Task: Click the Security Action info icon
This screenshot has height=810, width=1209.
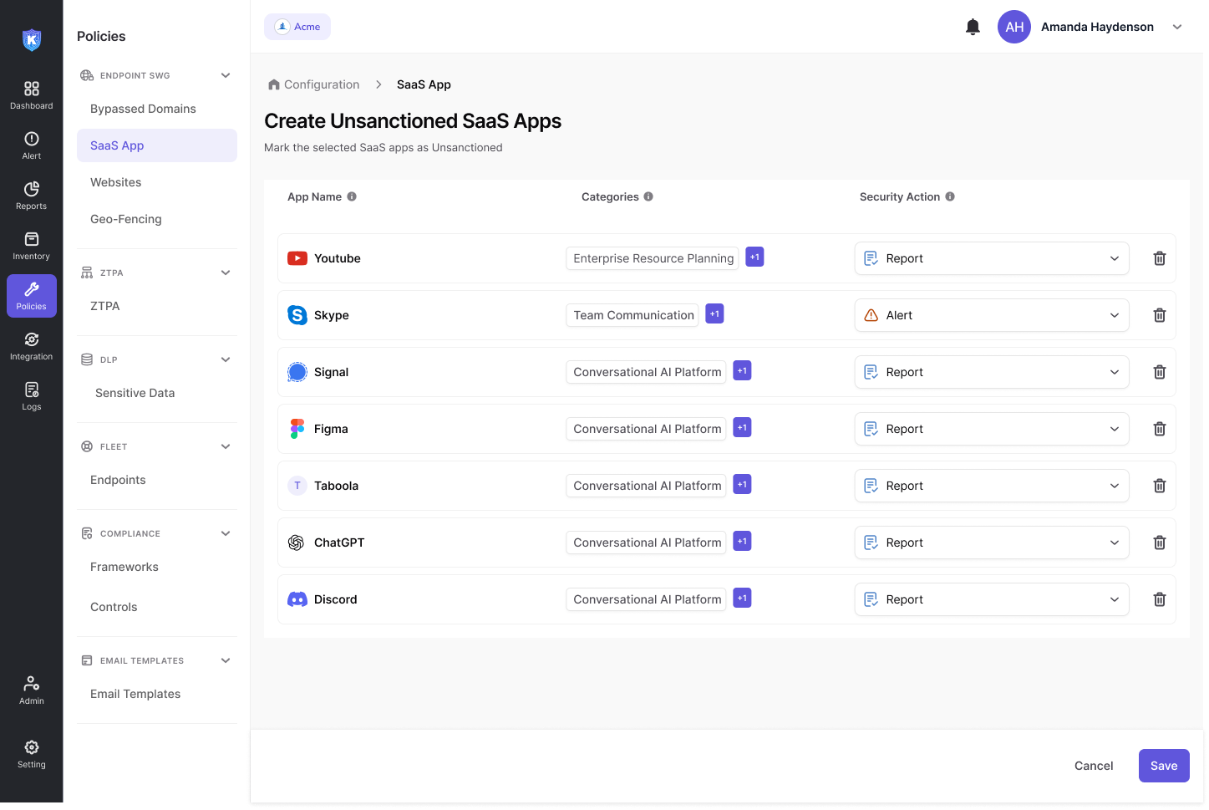Action: pyautogui.click(x=950, y=196)
